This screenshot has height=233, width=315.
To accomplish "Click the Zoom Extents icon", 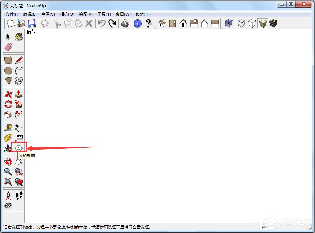I will point(8,182).
